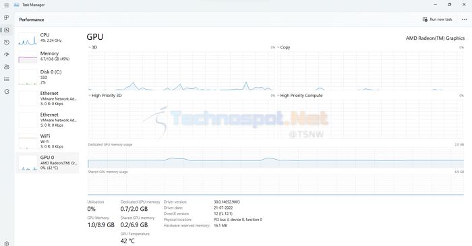The image size is (472, 246).
Task: Click the Dedicated GPU memory usage graph
Action: pos(276,157)
